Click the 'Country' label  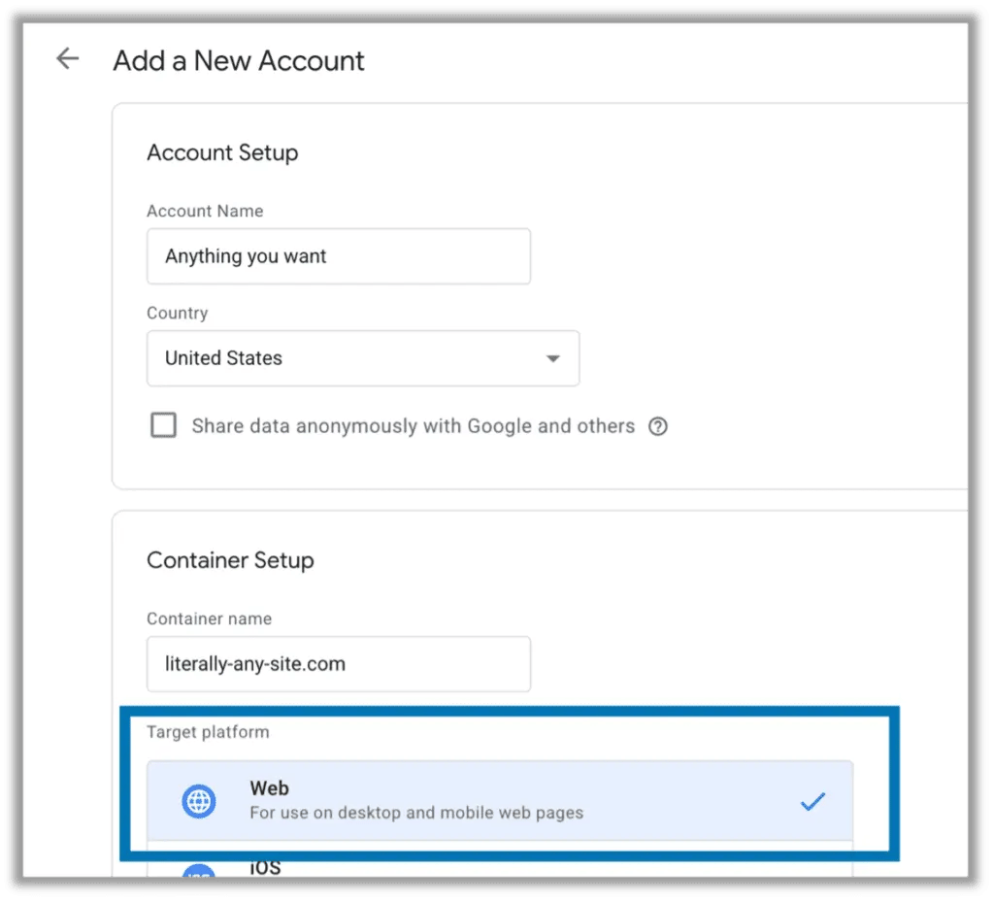(x=177, y=313)
